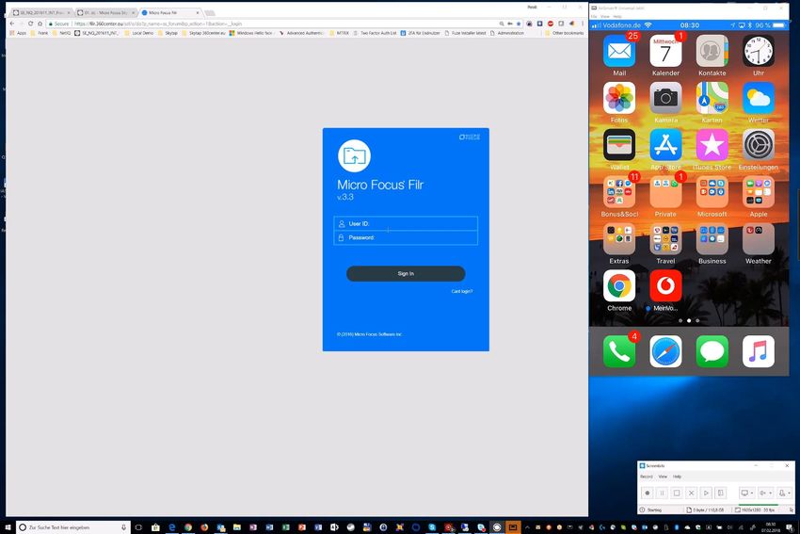Image resolution: width=800 pixels, height=534 pixels.
Task: Open the Kontakte app icon
Action: (712, 51)
